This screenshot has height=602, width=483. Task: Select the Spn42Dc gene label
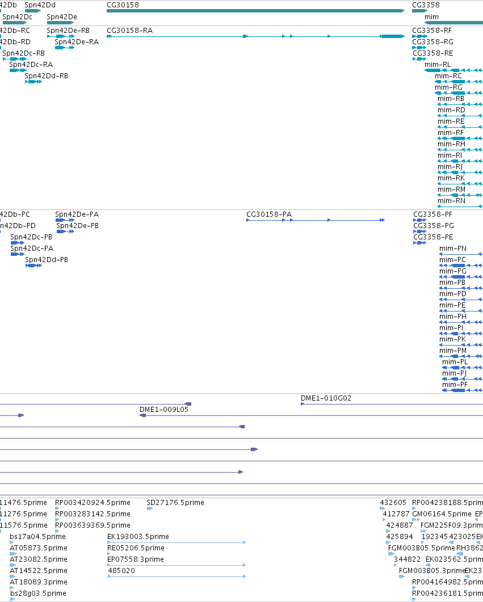point(17,17)
